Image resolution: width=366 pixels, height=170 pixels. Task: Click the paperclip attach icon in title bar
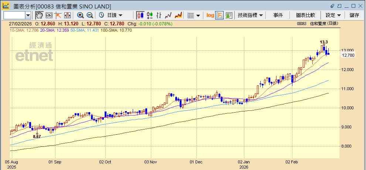pos(333,6)
